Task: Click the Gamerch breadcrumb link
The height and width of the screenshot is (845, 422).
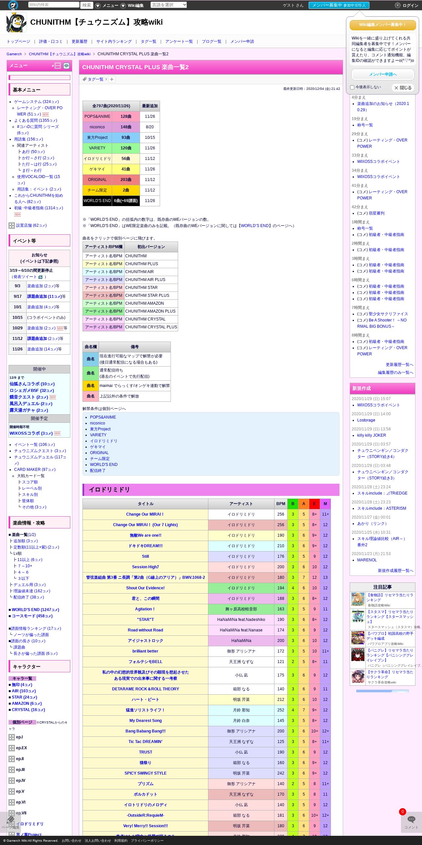Action: click(14, 54)
